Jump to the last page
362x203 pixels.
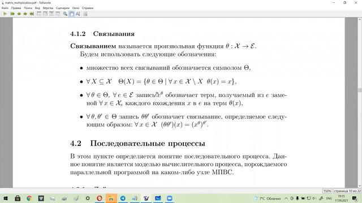coord(32,14)
